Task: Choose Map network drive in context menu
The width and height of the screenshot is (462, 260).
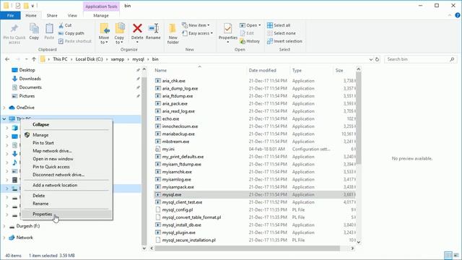Action: coord(66,151)
